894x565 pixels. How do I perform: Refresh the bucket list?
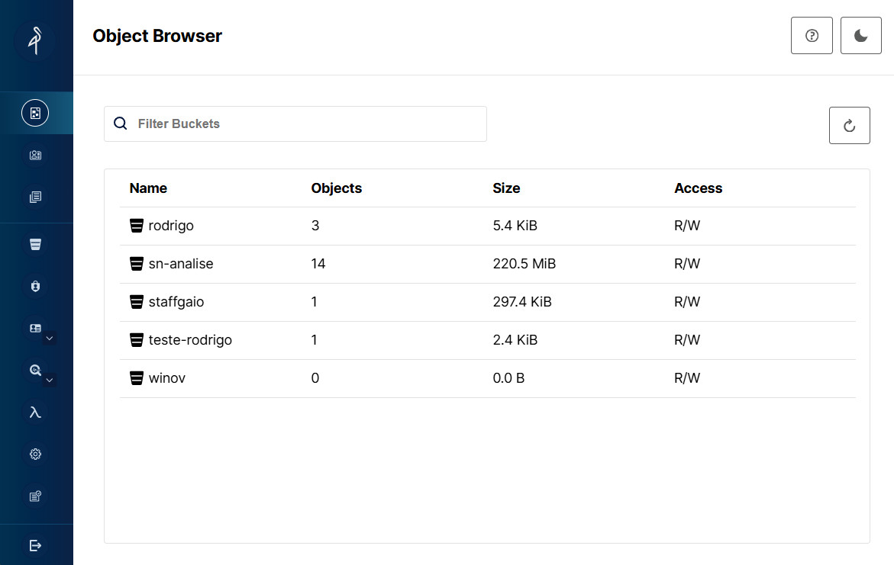coord(849,126)
